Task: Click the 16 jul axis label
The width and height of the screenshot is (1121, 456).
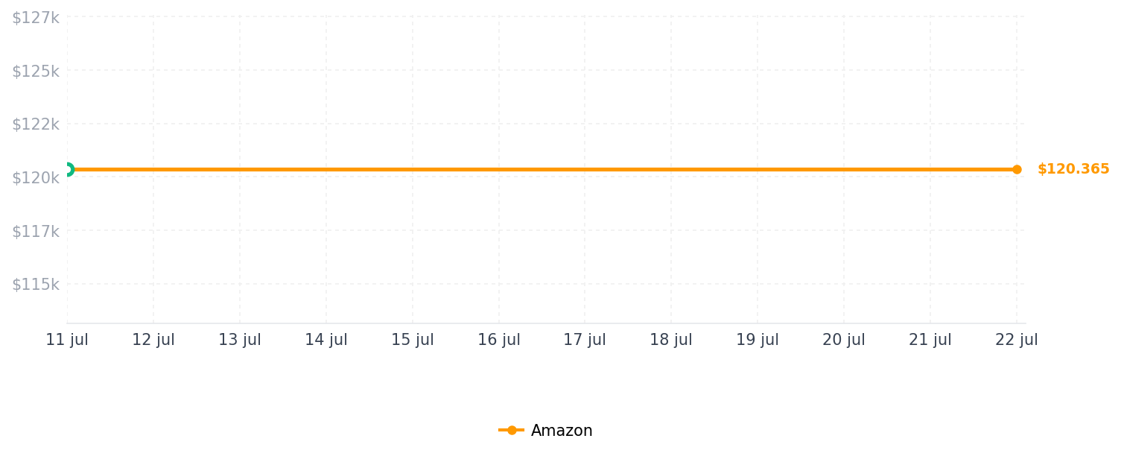Action: 499,340
